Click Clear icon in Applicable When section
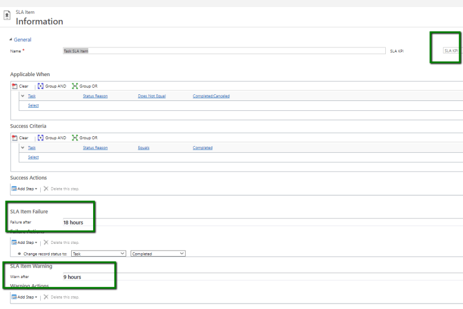This screenshot has height=309, width=463. [14, 86]
